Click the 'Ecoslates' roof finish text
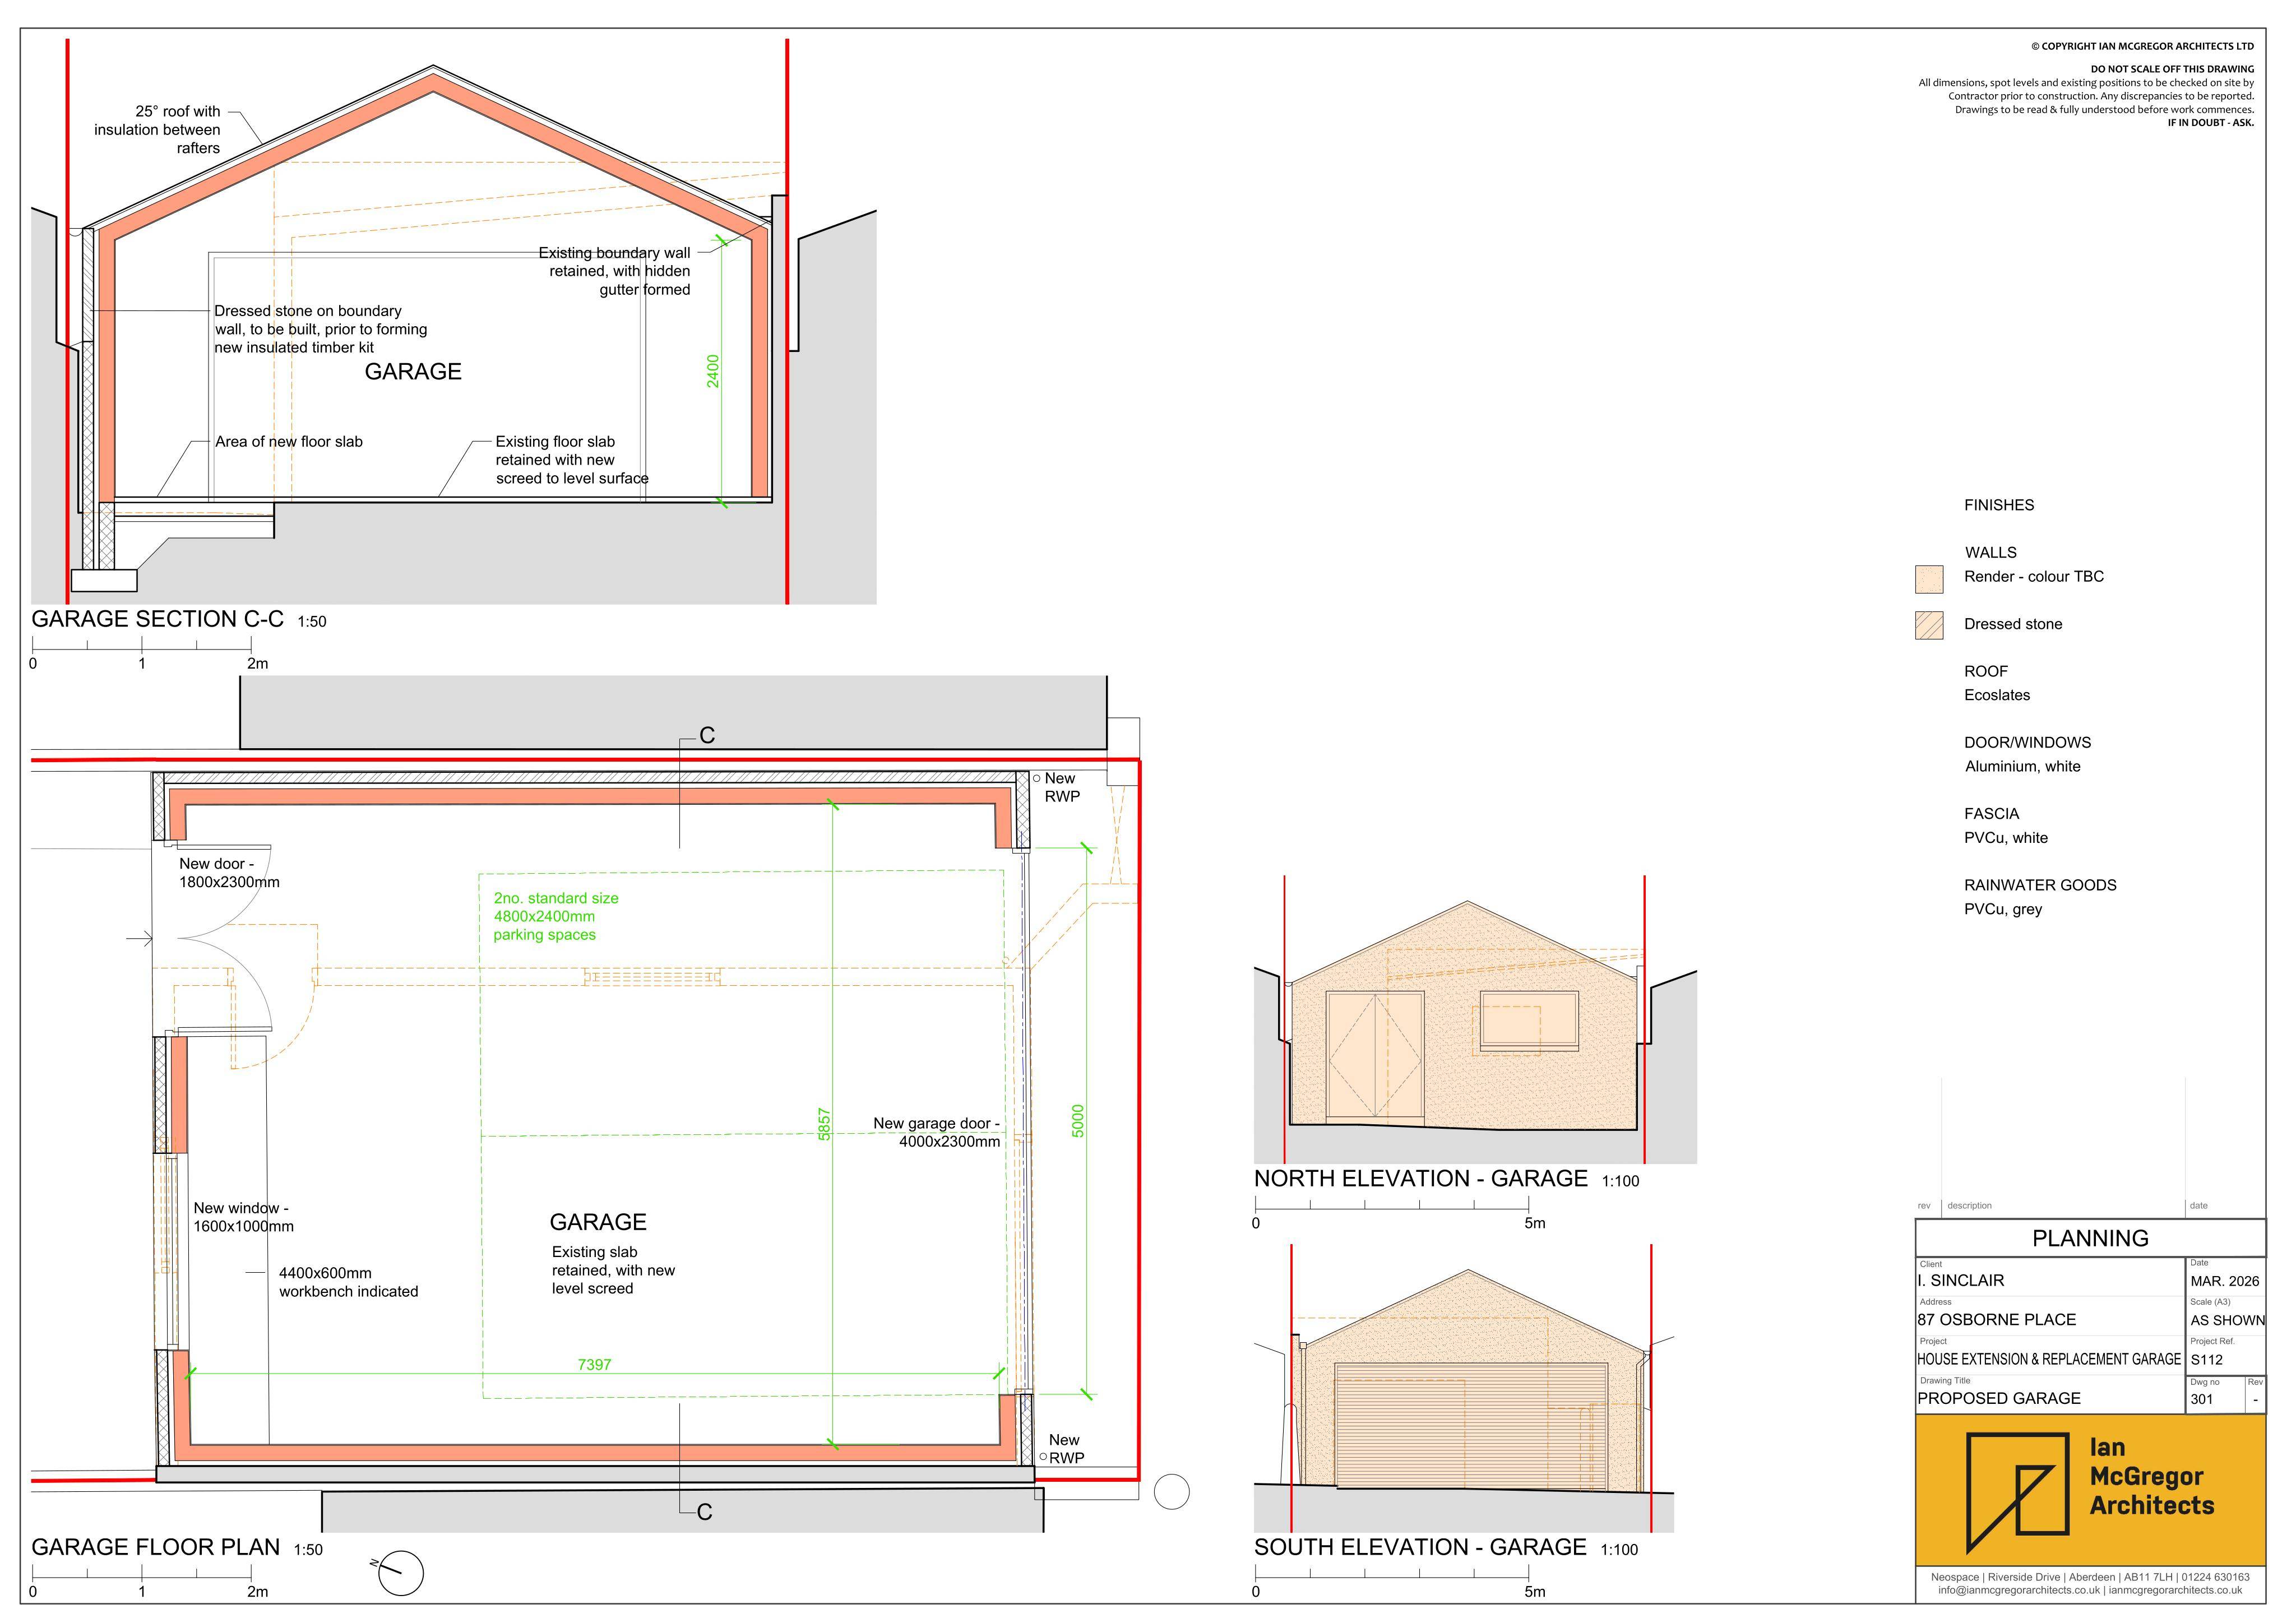 tap(1996, 695)
